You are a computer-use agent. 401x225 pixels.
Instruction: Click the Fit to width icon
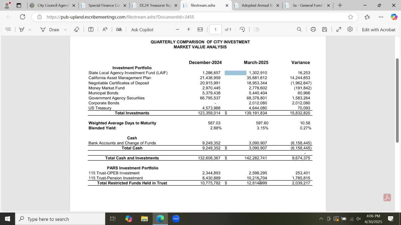coord(200,29)
